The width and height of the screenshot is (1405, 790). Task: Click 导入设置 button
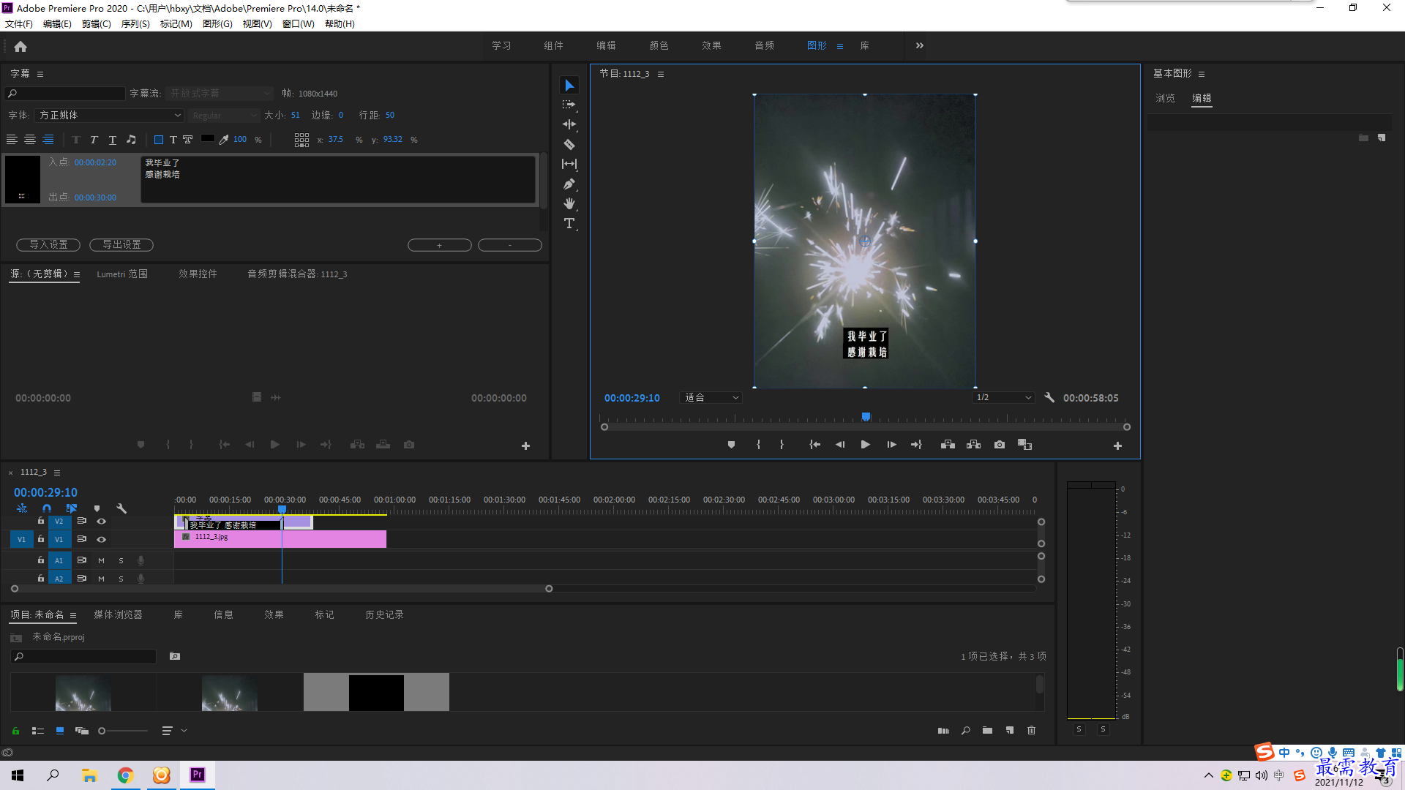click(x=48, y=244)
